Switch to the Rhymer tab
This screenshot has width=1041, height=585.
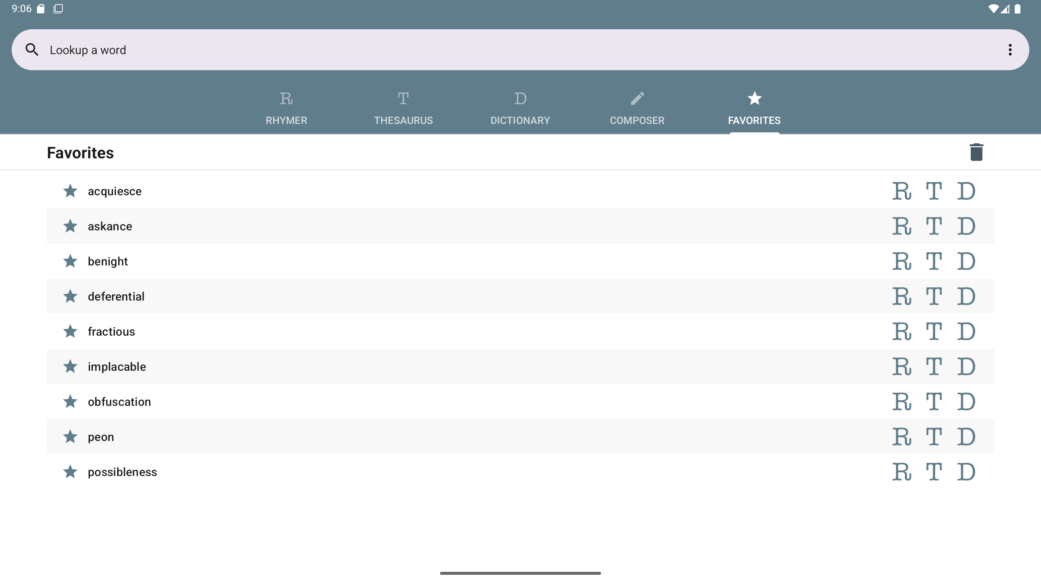(x=287, y=108)
